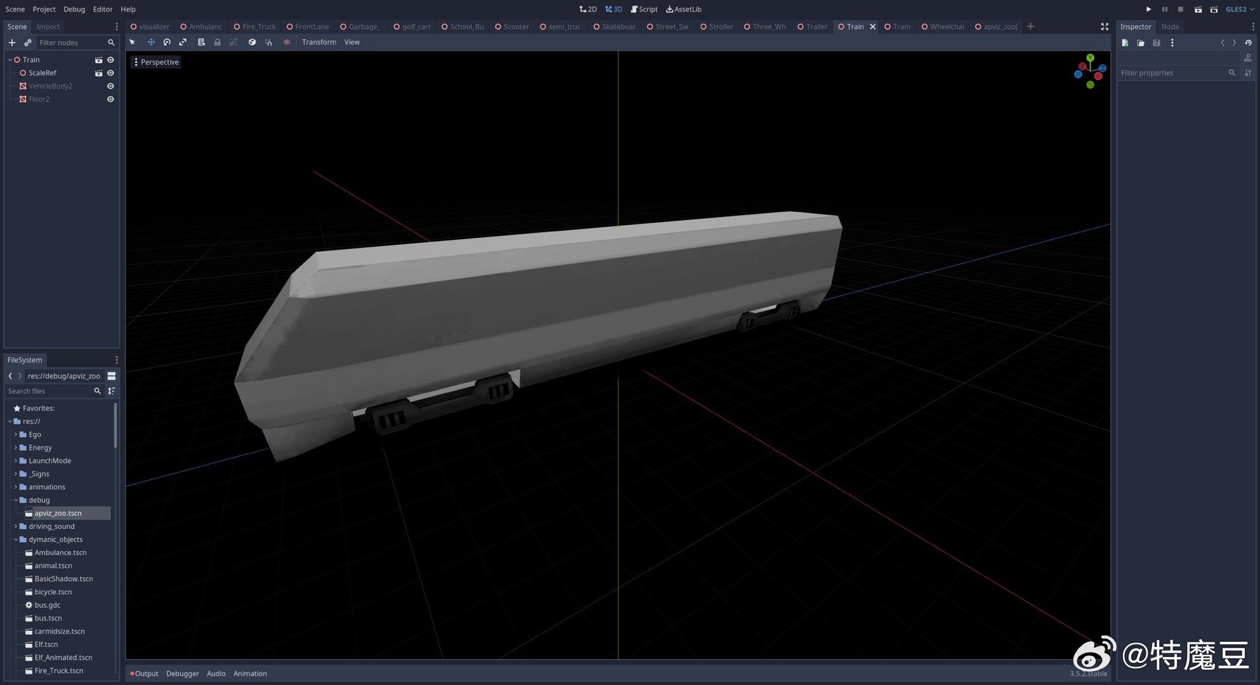Click the Move mode tool
This screenshot has height=685, width=1260.
point(151,42)
